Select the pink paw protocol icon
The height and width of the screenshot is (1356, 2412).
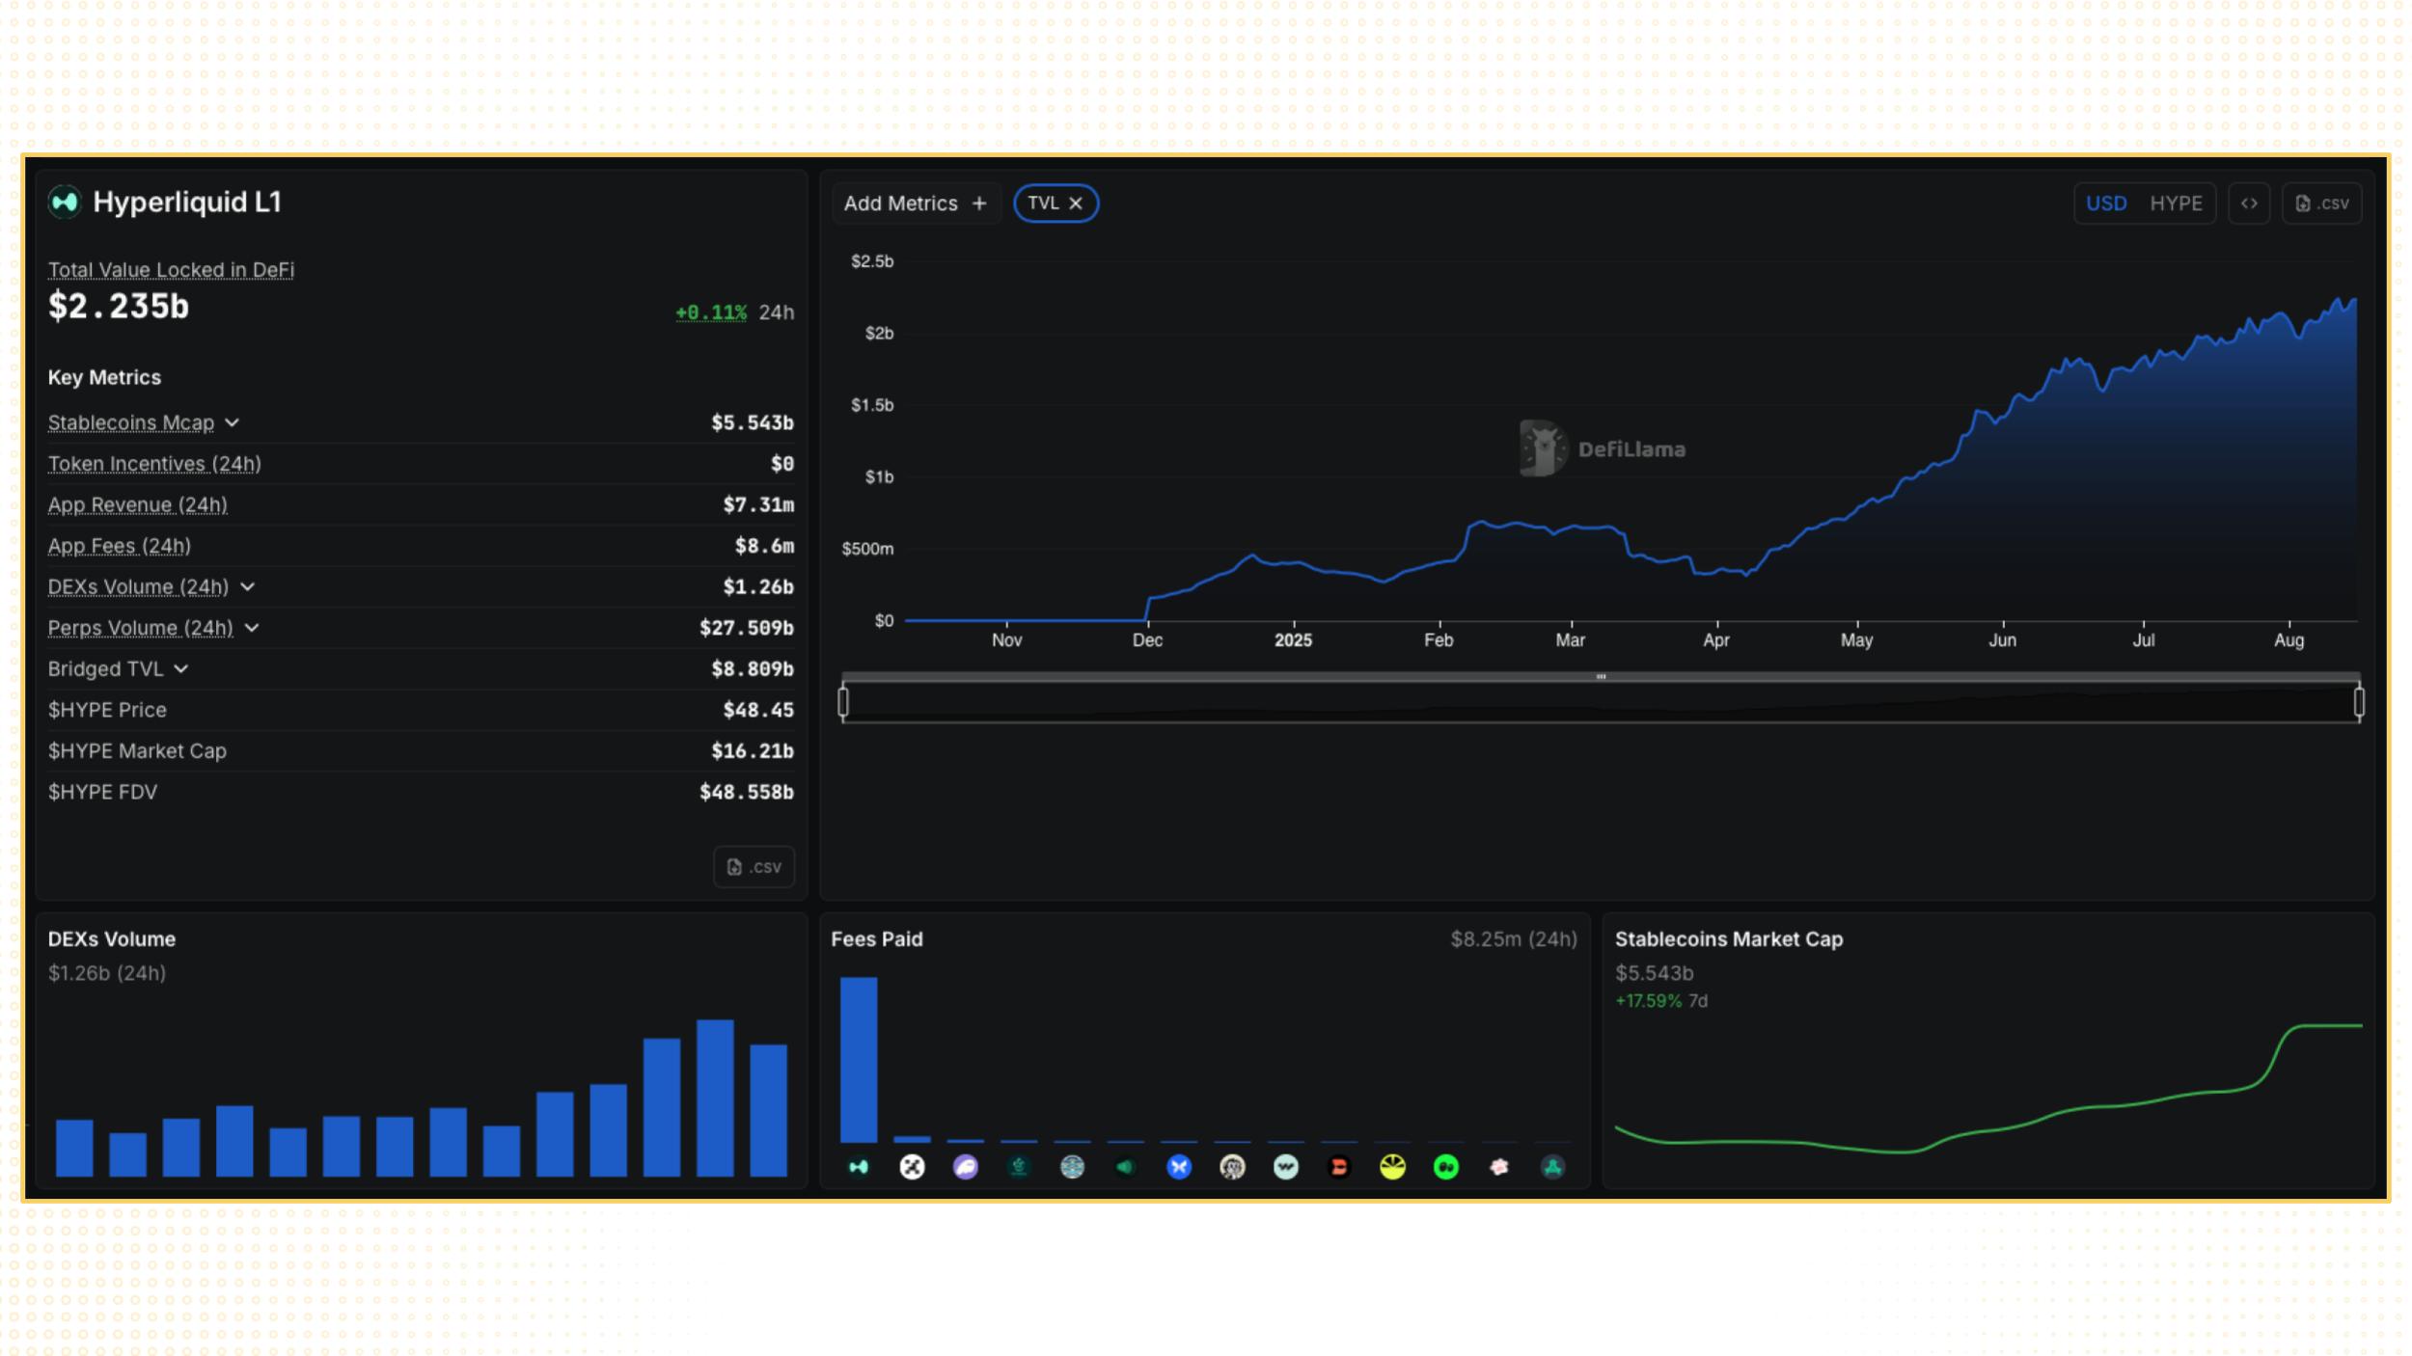click(x=1499, y=1167)
